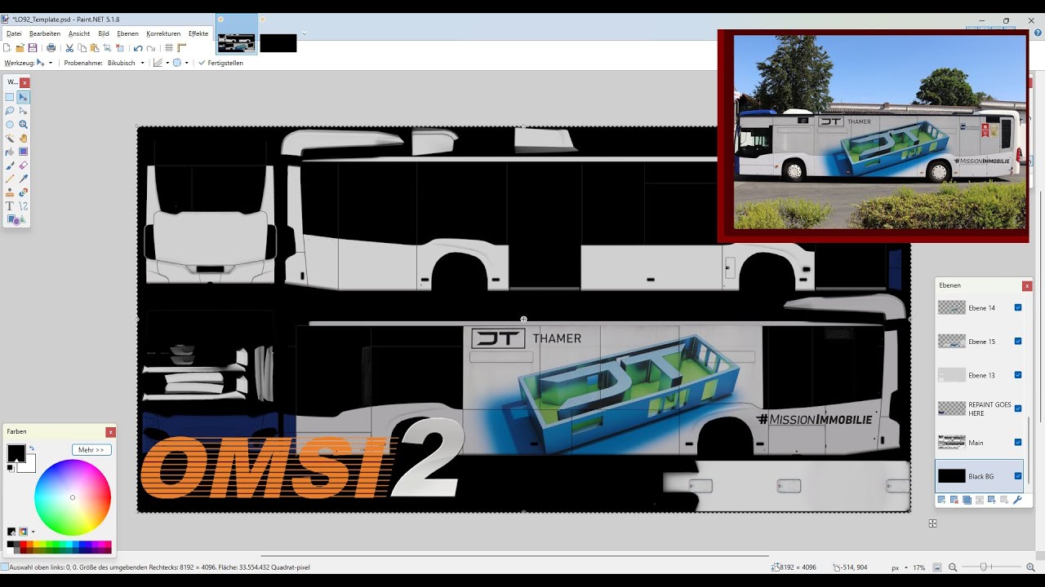Toggle visibility of REPAINT GOES HERE layer
Screen dimensions: 1045x587
[1018, 408]
